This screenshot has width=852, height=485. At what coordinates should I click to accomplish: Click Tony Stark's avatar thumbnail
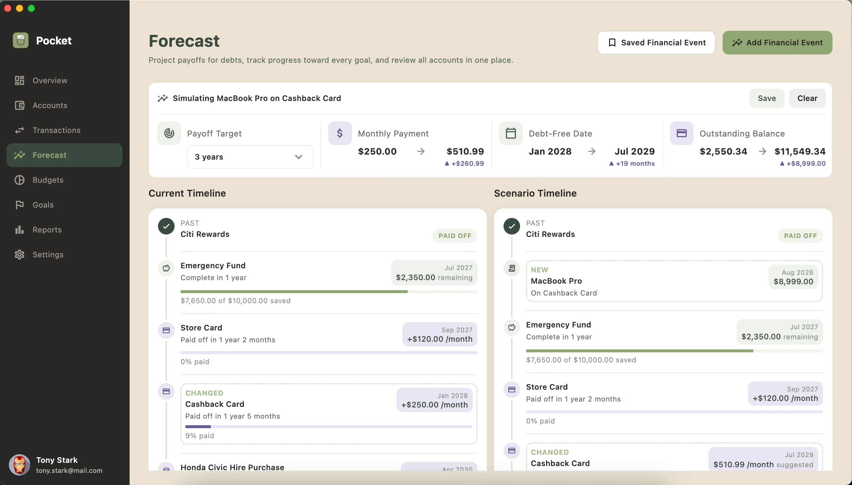pyautogui.click(x=20, y=465)
